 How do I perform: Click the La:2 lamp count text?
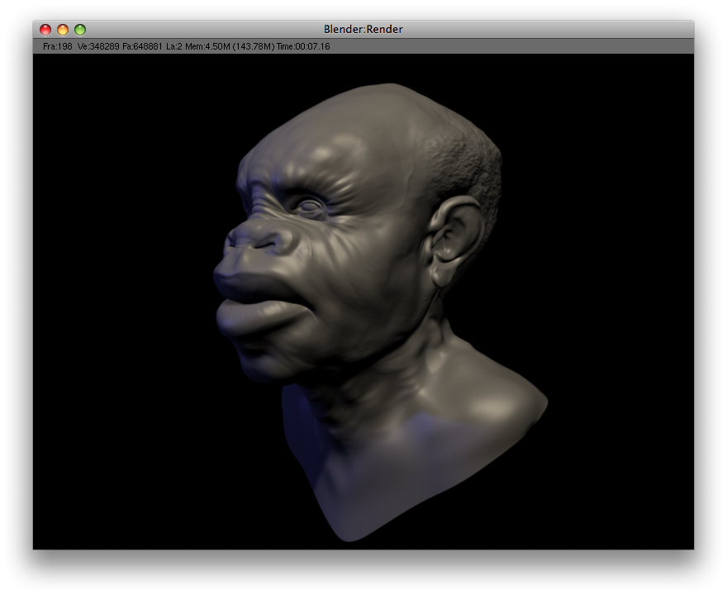[x=173, y=47]
